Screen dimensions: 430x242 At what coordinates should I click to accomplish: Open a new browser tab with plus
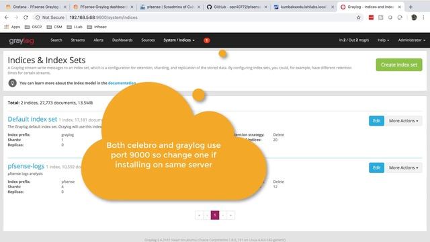tap(411, 7)
